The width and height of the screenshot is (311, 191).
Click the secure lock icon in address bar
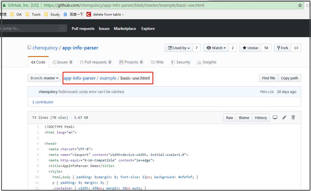[4, 5]
